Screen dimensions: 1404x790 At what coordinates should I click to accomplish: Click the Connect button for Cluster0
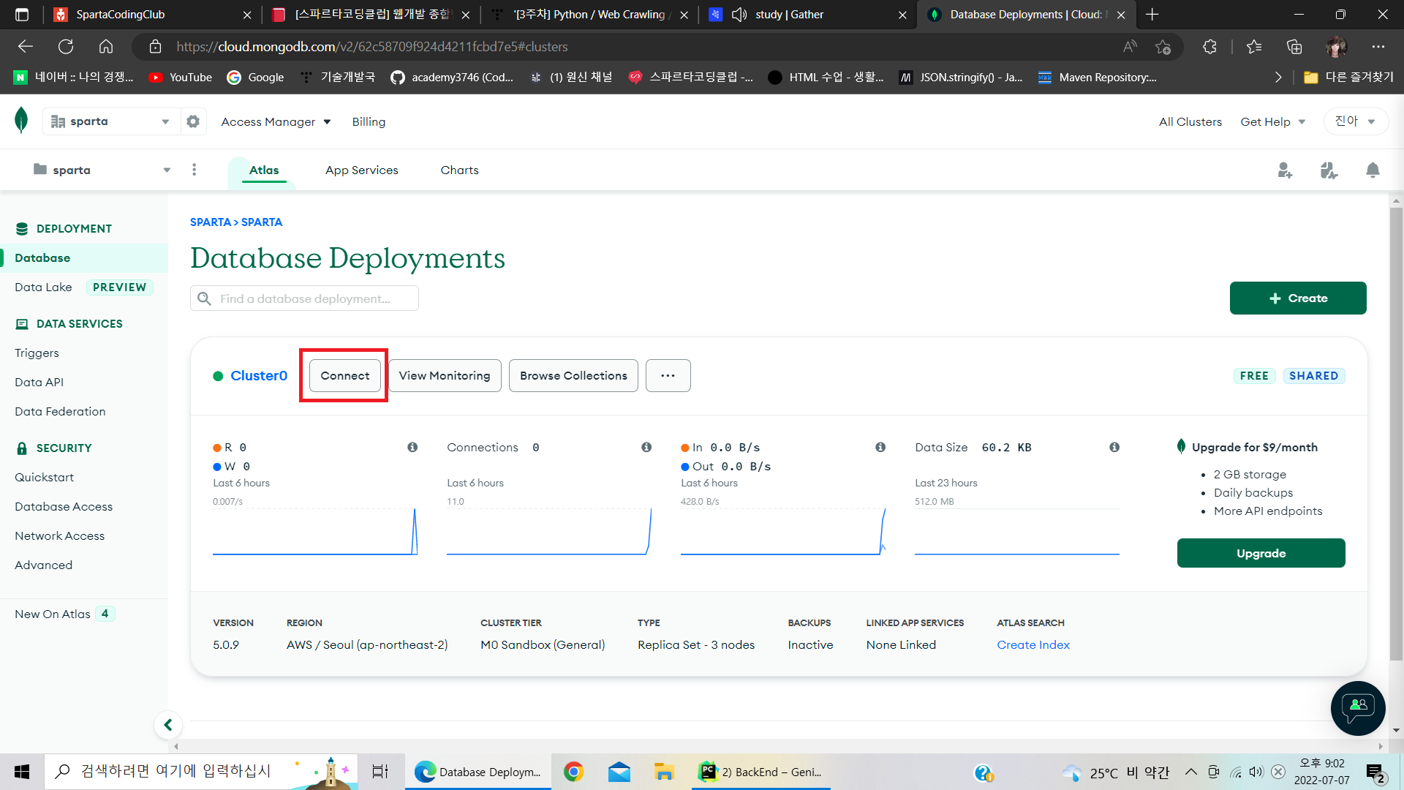coord(344,375)
